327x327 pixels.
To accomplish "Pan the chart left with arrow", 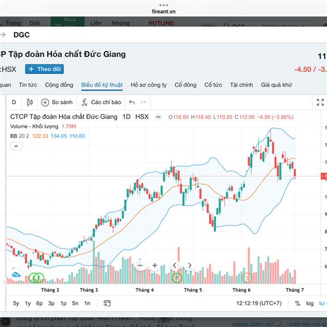I will 175,265.
